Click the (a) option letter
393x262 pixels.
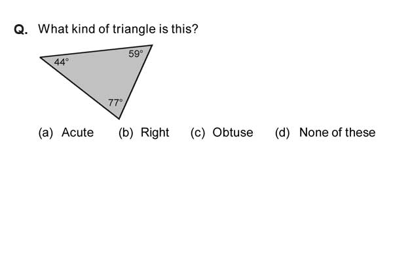(x=46, y=132)
